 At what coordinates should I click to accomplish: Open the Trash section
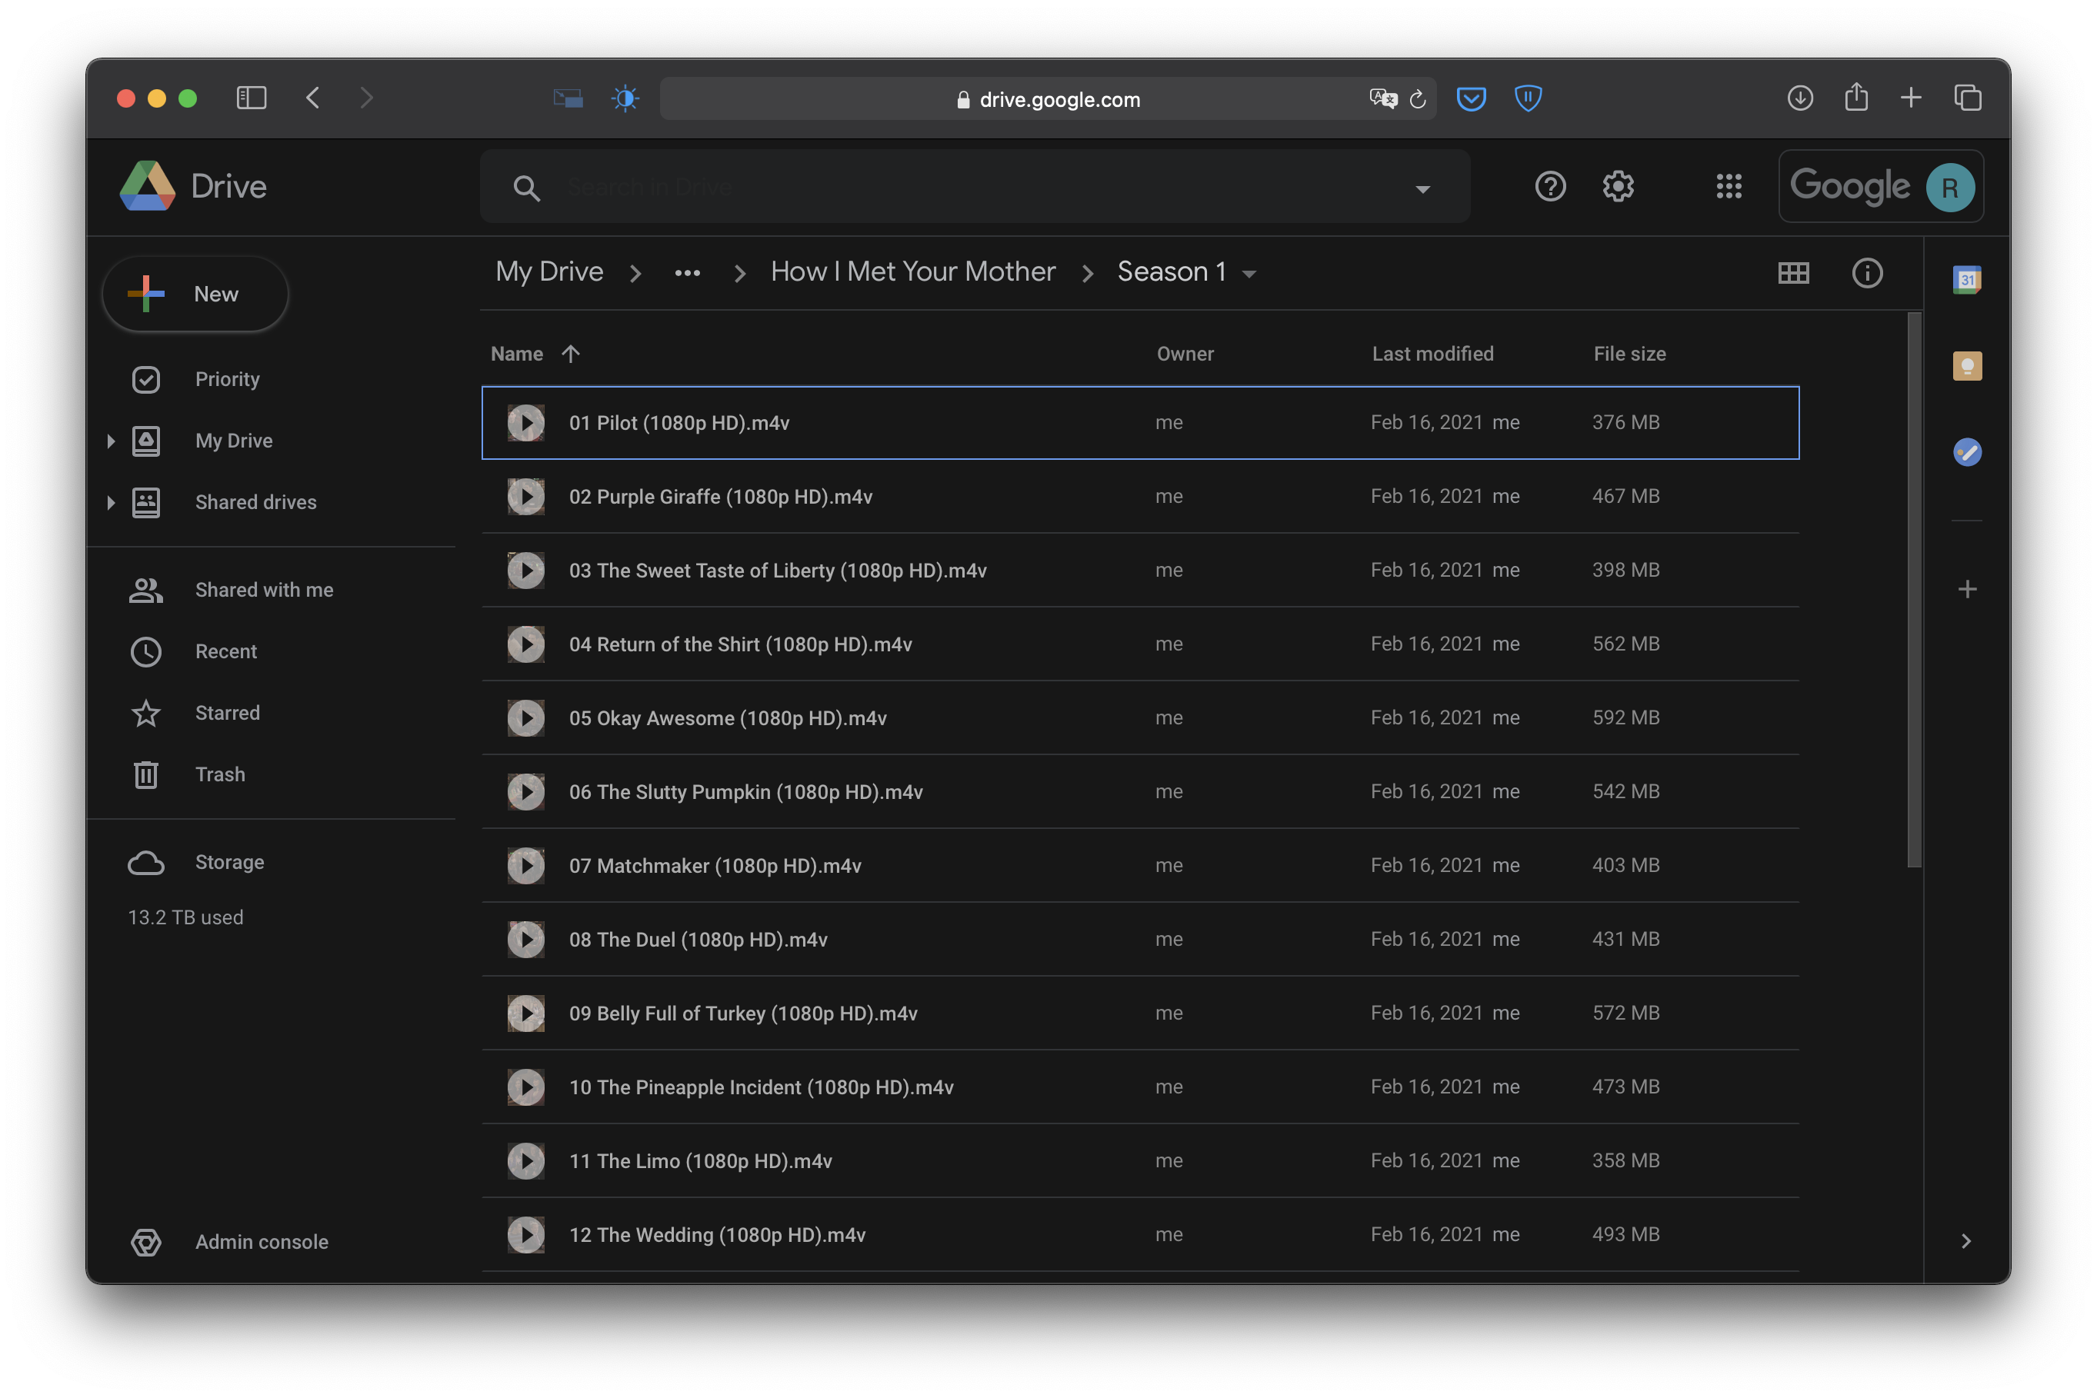[219, 775]
